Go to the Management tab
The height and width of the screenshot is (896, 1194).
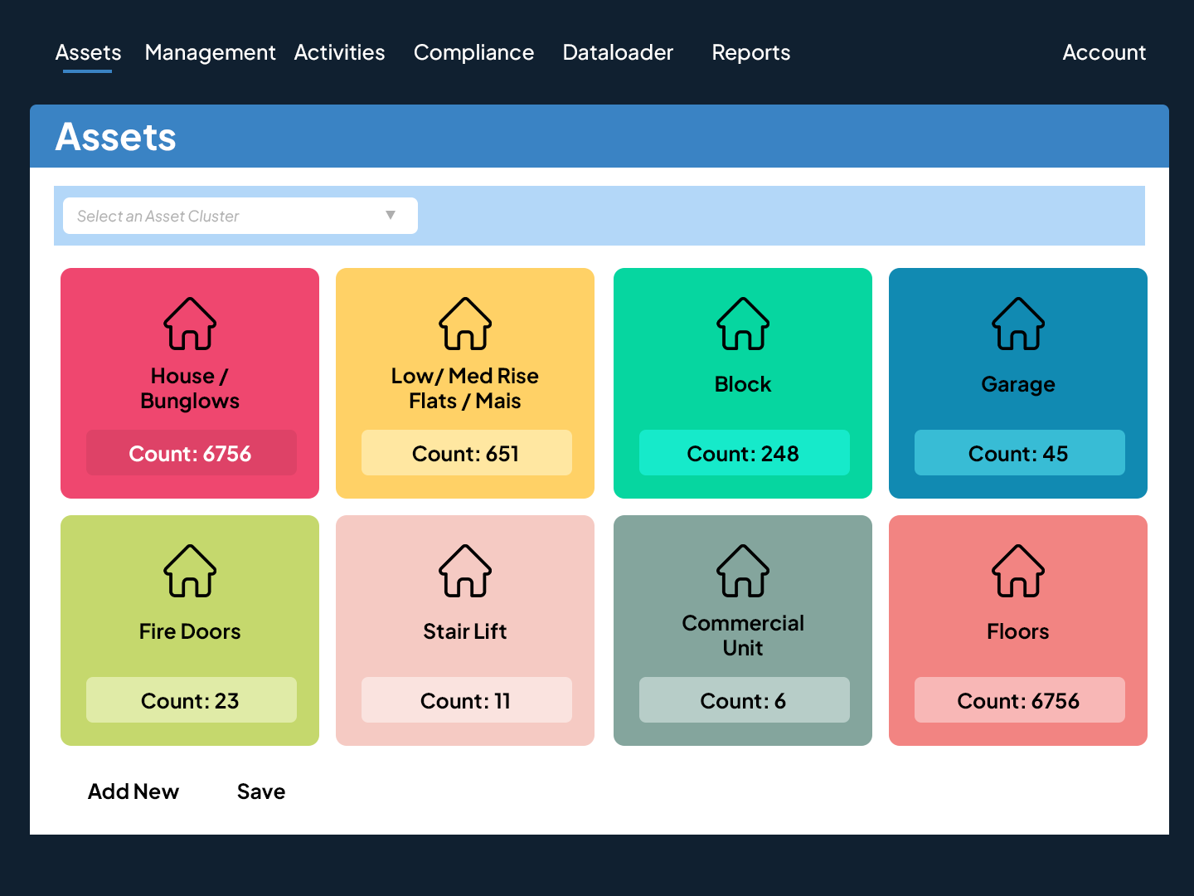click(210, 52)
